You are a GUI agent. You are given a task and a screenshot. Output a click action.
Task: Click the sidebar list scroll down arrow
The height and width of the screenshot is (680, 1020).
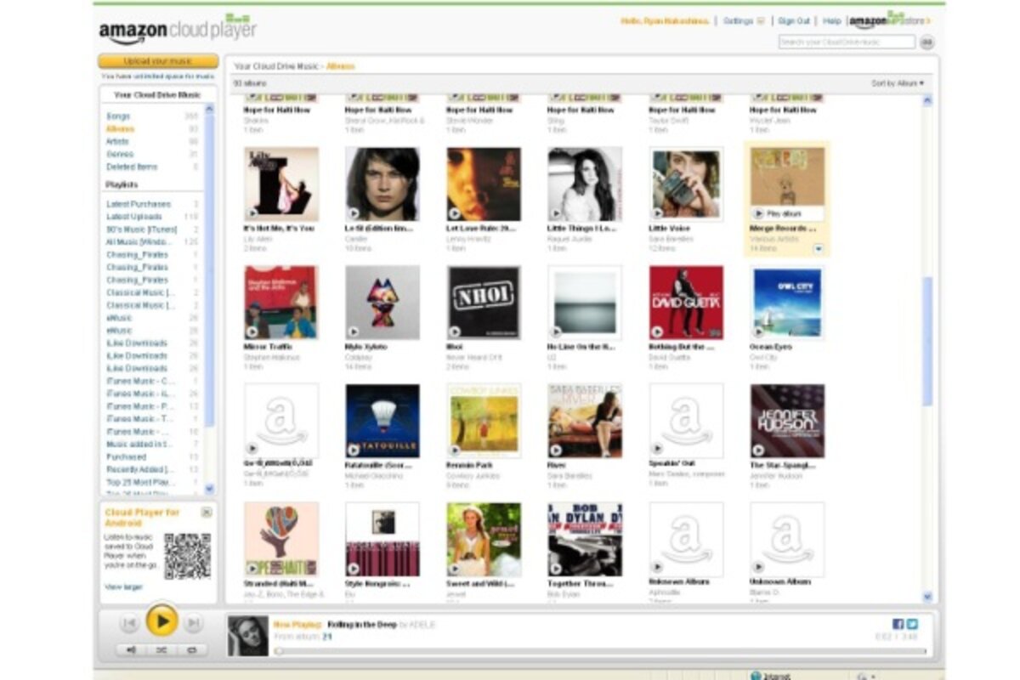tap(210, 489)
